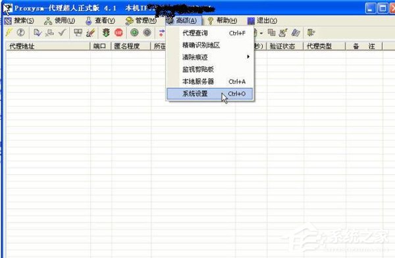Open the 使用(U) menu

59,20
